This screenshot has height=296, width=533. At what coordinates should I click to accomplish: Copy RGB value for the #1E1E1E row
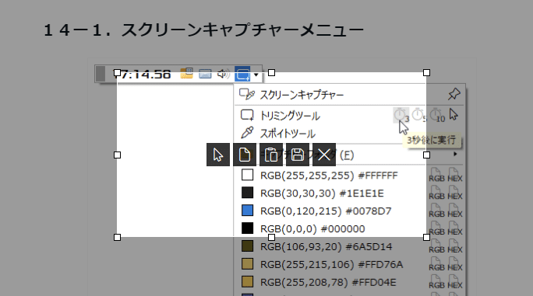(436, 193)
